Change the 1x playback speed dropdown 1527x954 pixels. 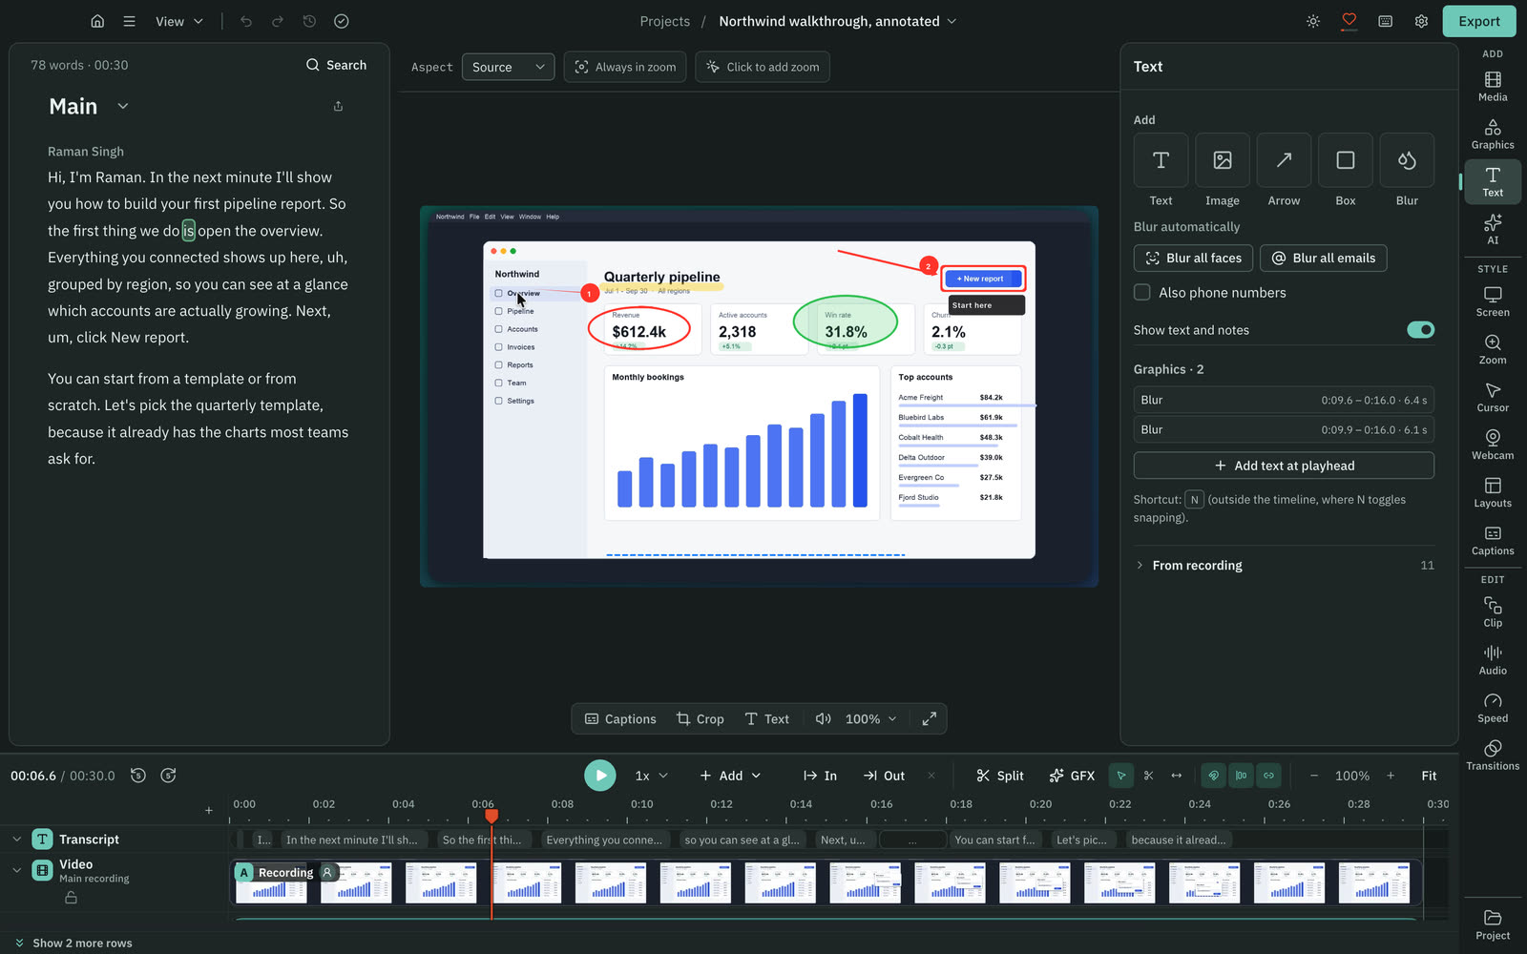pyautogui.click(x=652, y=776)
